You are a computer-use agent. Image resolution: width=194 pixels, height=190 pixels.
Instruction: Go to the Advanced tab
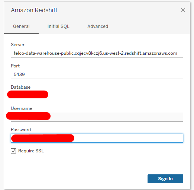[x=98, y=26]
